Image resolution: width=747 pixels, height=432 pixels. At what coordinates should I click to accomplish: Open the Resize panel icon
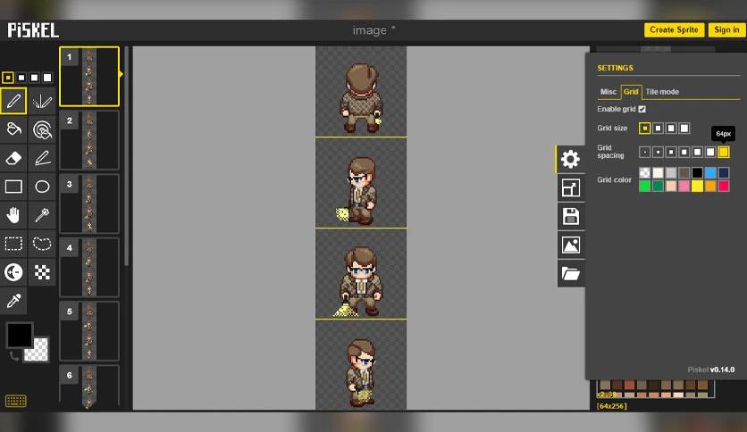point(571,188)
